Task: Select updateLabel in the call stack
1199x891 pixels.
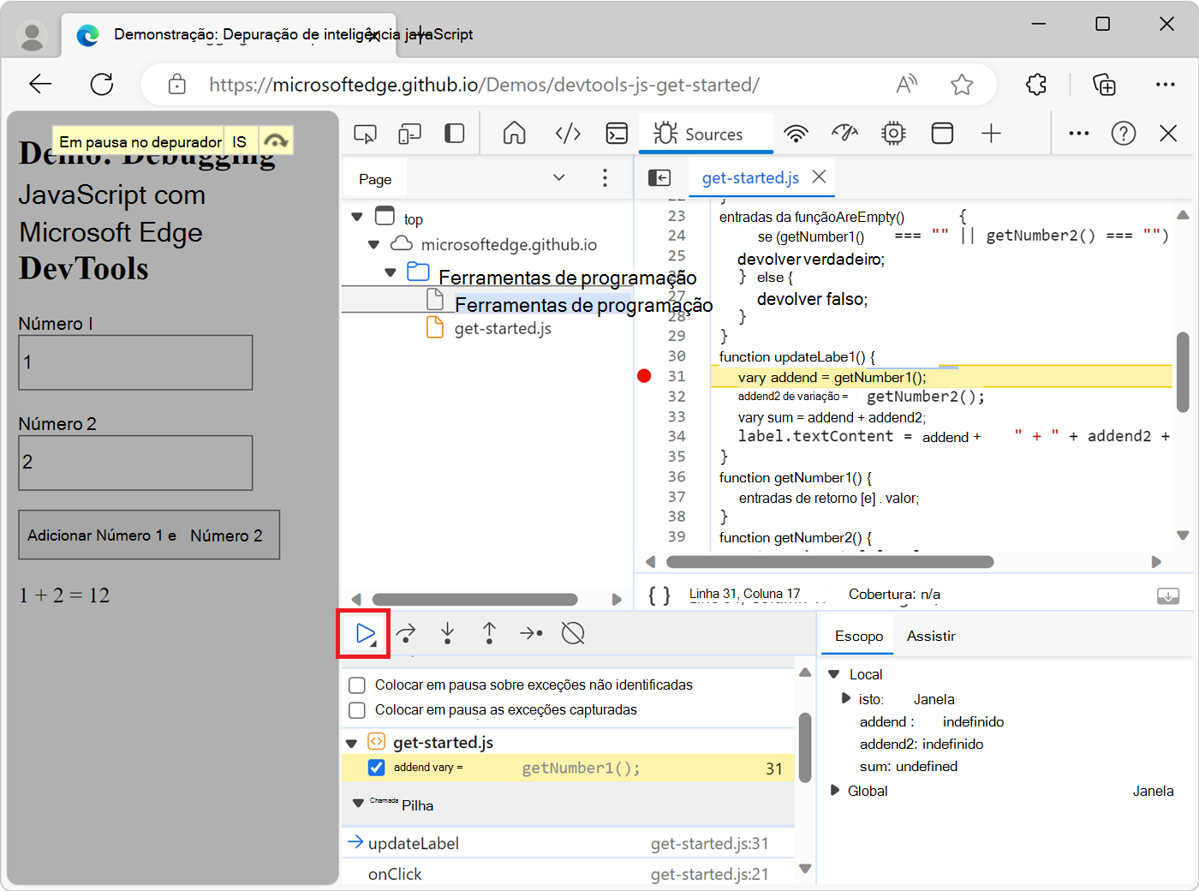Action: (x=414, y=844)
